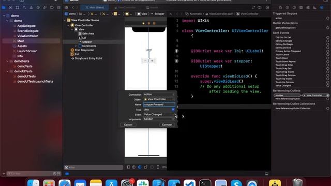
Task: Open the Issue navigator warning icon
Action: (x=31, y=8)
